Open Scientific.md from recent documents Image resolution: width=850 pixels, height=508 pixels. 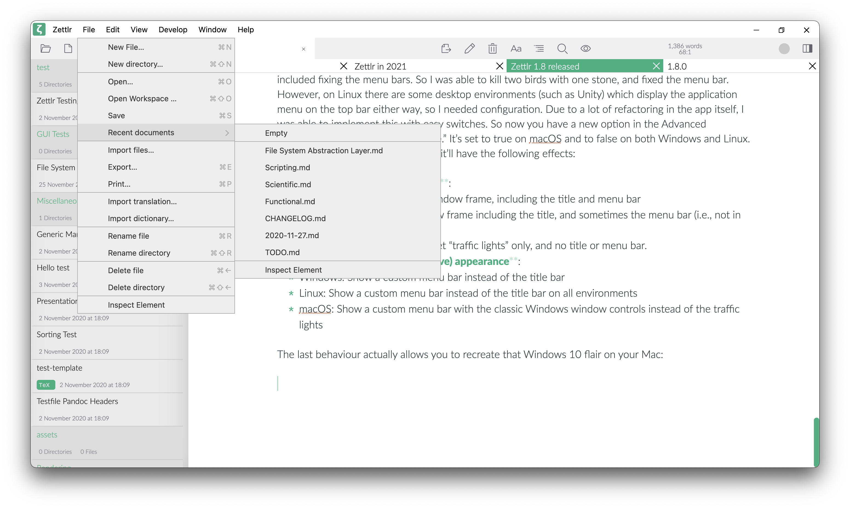coord(337,184)
